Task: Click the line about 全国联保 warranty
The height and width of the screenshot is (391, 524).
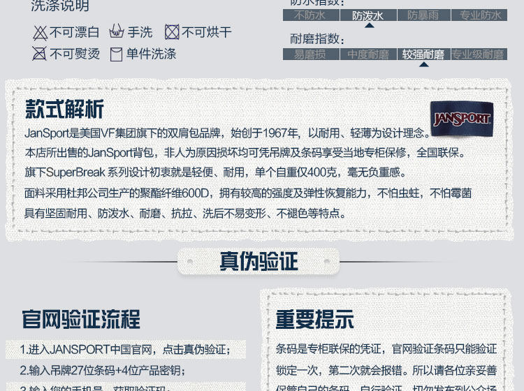Action: point(245,153)
